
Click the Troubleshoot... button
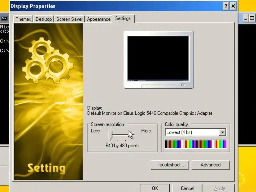[x=170, y=165]
